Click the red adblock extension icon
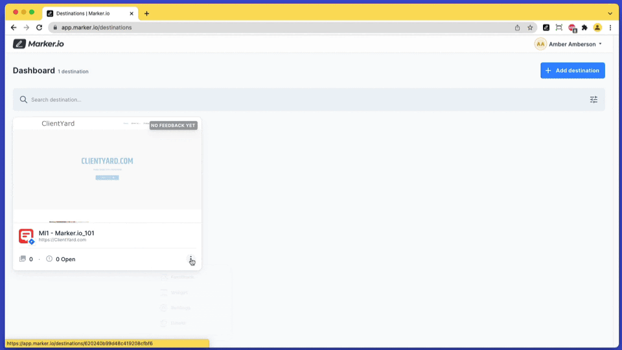The width and height of the screenshot is (622, 350). coord(572,28)
